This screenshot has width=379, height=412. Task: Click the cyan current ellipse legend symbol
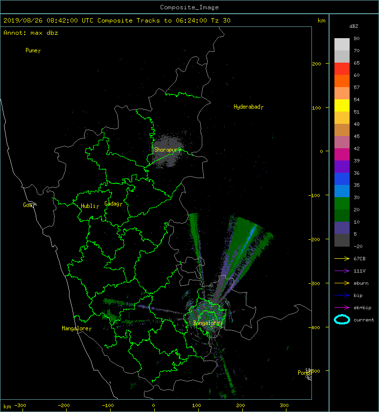[342, 320]
